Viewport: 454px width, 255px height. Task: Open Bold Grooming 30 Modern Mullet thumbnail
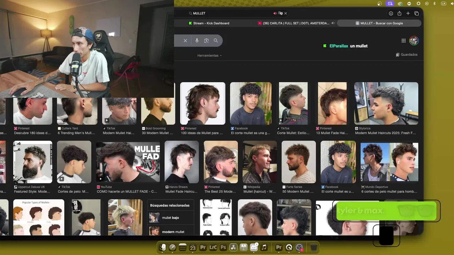pyautogui.click(x=158, y=111)
